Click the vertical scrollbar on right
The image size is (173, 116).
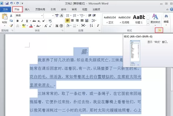pos(172,79)
